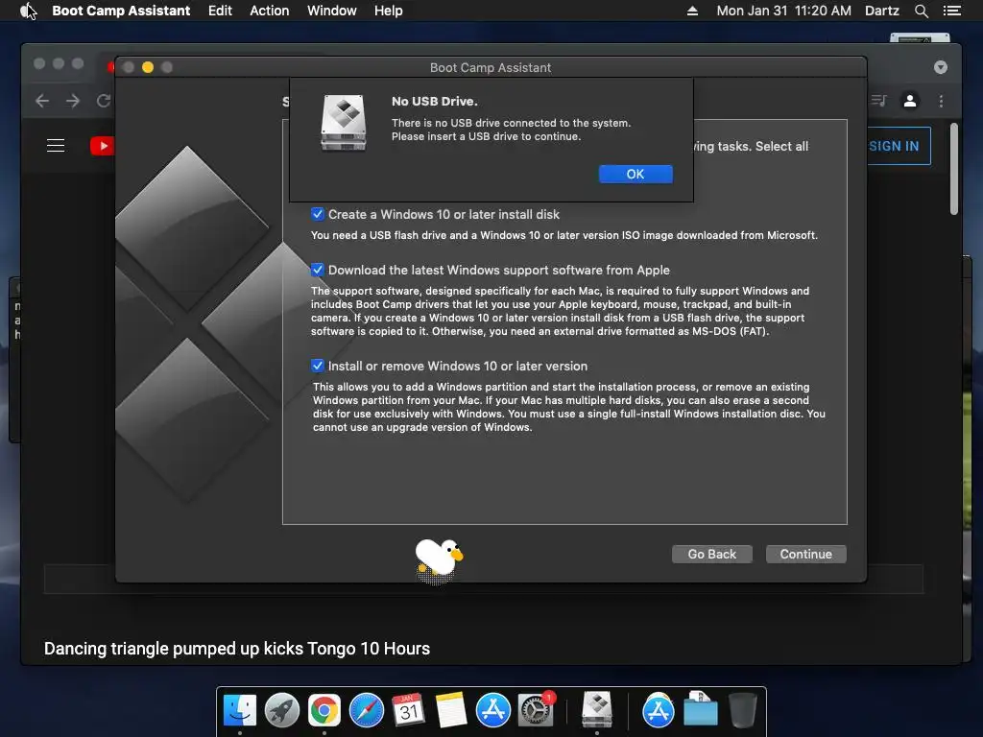Click Chrome's forward arrow in browser window
The width and height of the screenshot is (983, 737).
click(x=73, y=101)
